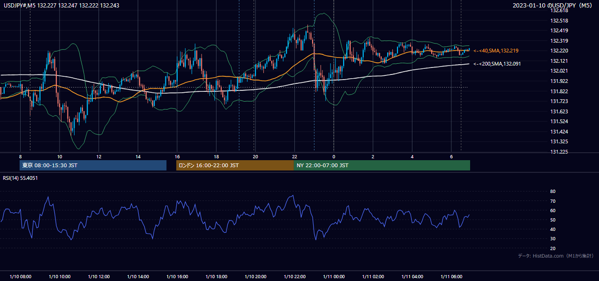Image resolution: width=599 pixels, height=281 pixels.
Task: Click price axis value 131.325
Action: tap(559, 141)
